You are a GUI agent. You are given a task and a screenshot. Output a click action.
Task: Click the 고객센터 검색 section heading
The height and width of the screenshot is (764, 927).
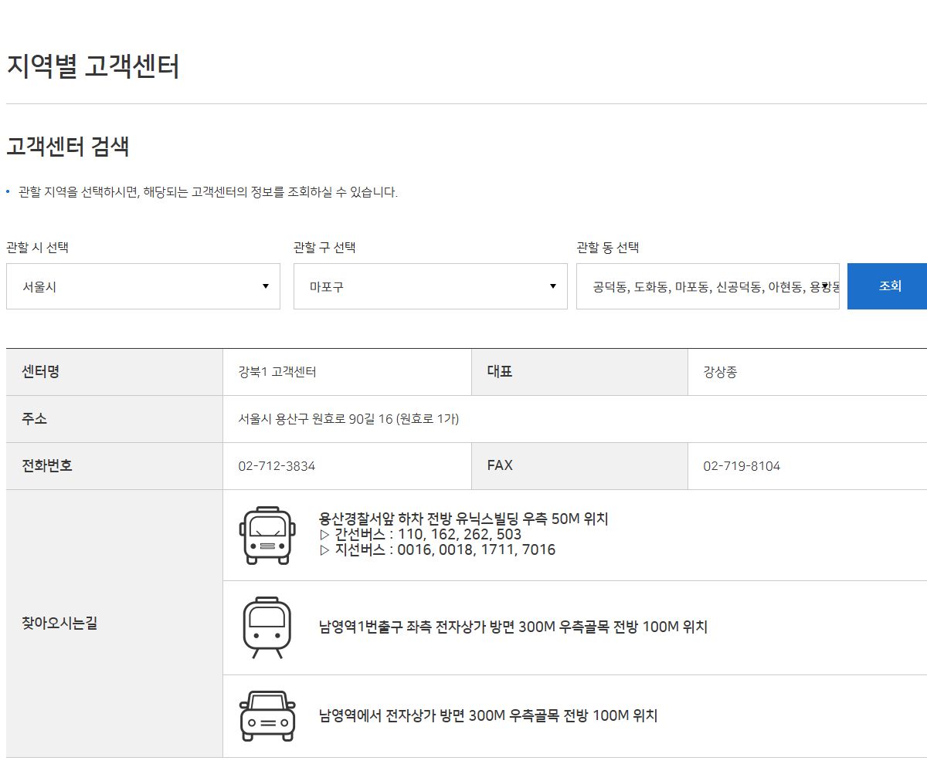(68, 146)
